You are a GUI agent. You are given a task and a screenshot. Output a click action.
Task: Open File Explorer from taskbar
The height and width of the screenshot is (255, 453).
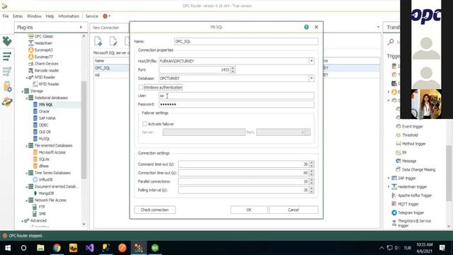(x=40, y=248)
